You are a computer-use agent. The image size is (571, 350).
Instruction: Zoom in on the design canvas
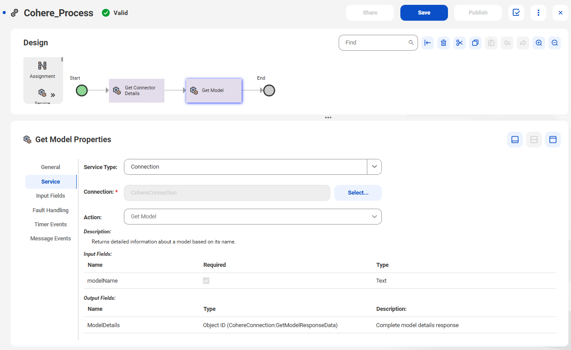tap(539, 43)
